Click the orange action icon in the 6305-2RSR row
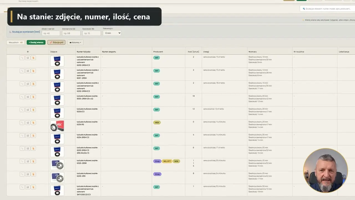 (x=33, y=161)
